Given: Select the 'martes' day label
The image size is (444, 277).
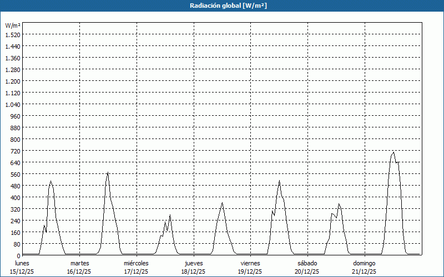Looking at the screenshot, I should 79,263.
